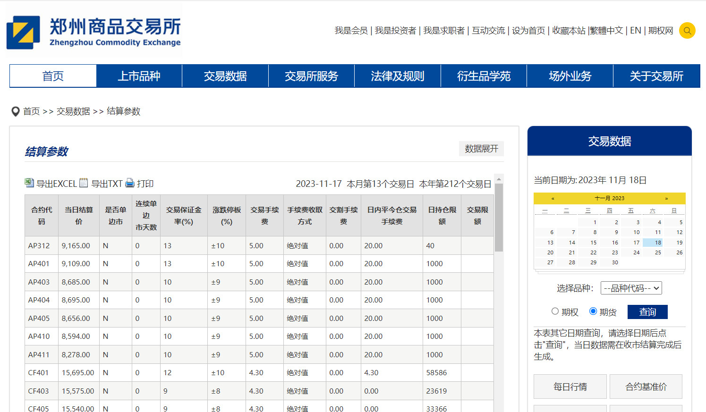The height and width of the screenshot is (412, 706).
Task: Open the 场外业务 menu
Action: pyautogui.click(x=570, y=76)
